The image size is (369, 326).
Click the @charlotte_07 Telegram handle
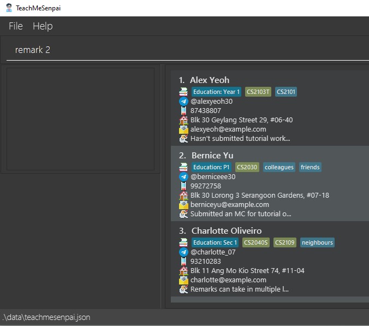[x=213, y=252]
